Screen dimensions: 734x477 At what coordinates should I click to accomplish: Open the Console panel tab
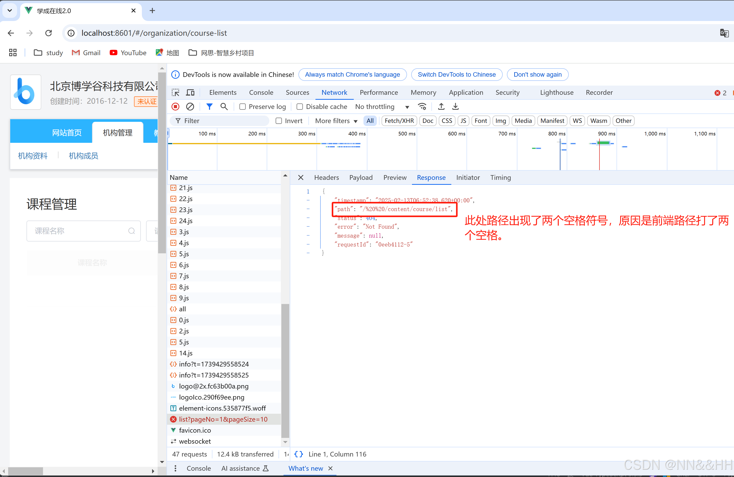click(261, 93)
